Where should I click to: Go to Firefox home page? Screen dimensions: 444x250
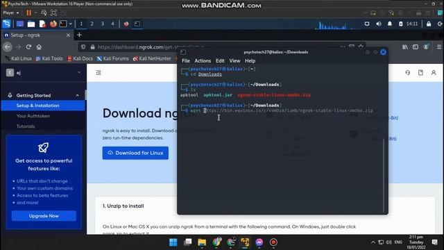39,47
